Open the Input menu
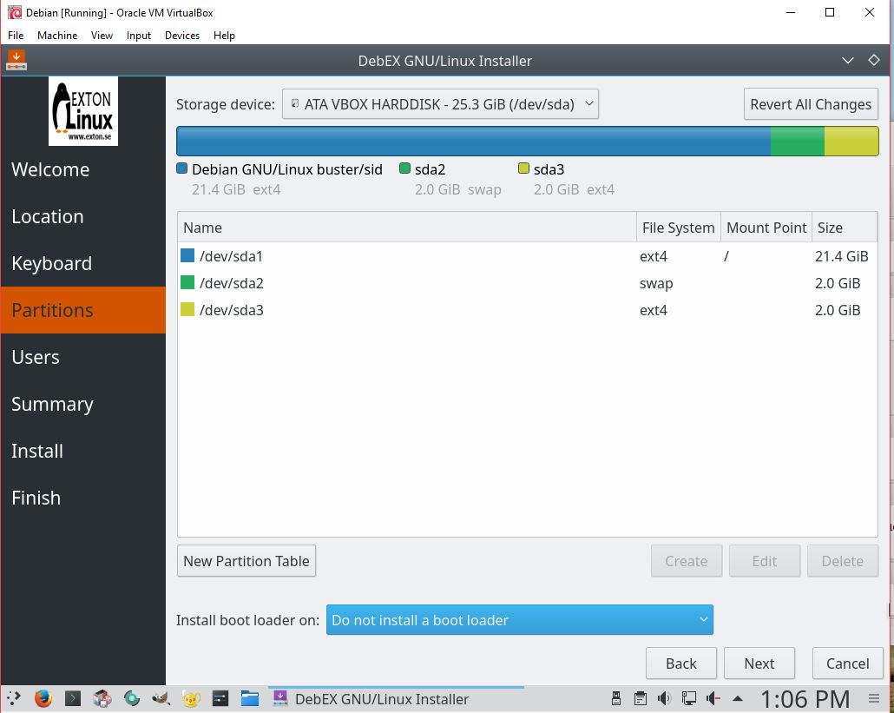This screenshot has width=894, height=713. 139,36
